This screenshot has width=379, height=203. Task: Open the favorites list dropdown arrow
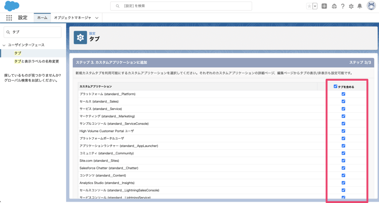(x=315, y=6)
